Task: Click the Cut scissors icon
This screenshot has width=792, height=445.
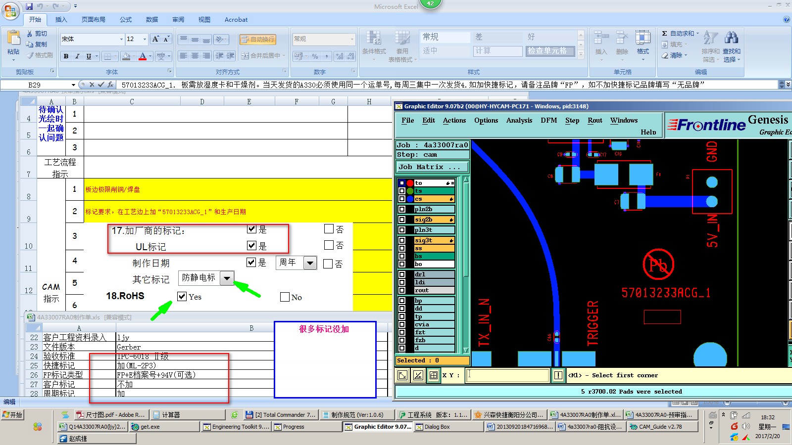Action: (30, 34)
